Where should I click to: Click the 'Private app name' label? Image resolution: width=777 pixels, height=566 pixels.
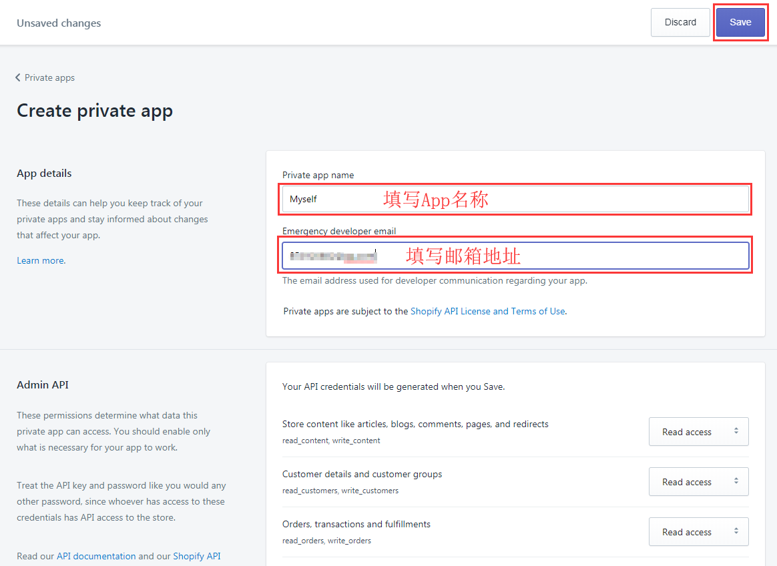click(318, 175)
